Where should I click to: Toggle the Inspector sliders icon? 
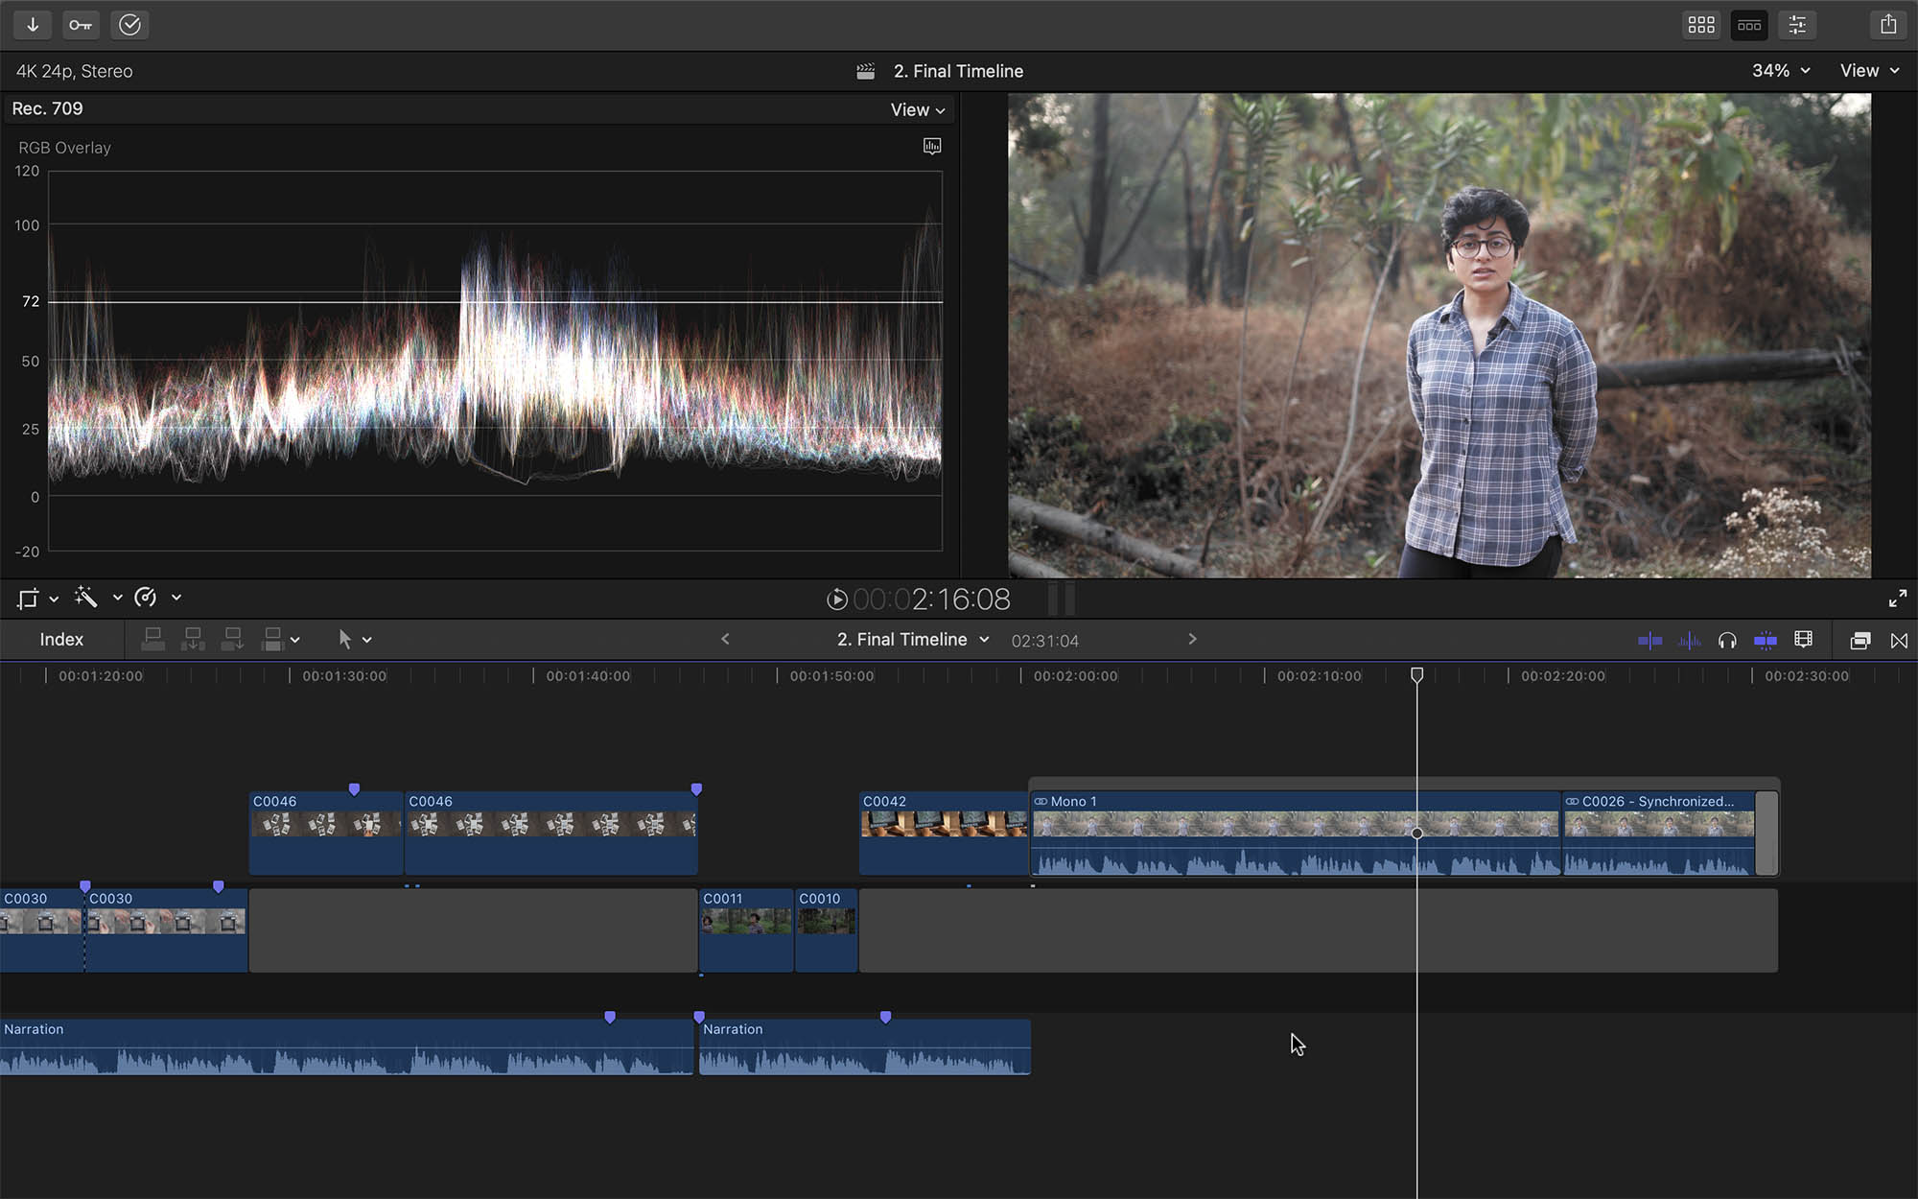(1797, 25)
